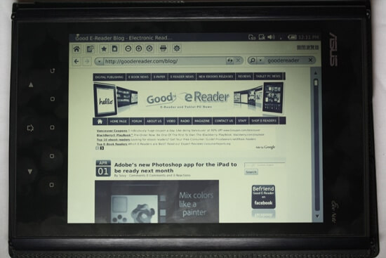This screenshot has height=258, width=386.
Task: Clear the goodereader search field
Action: (x=310, y=60)
